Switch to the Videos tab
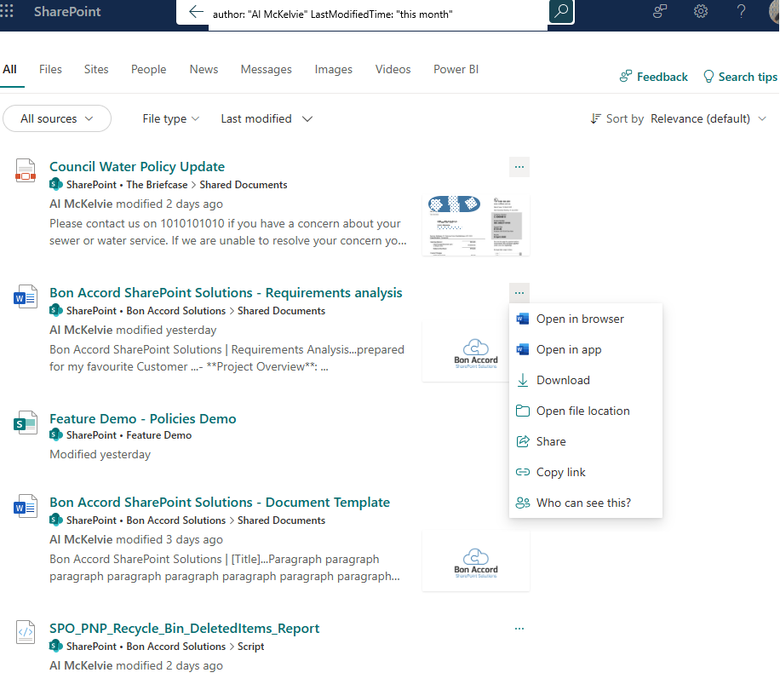Viewport: 780px width, 690px height. pos(393,69)
